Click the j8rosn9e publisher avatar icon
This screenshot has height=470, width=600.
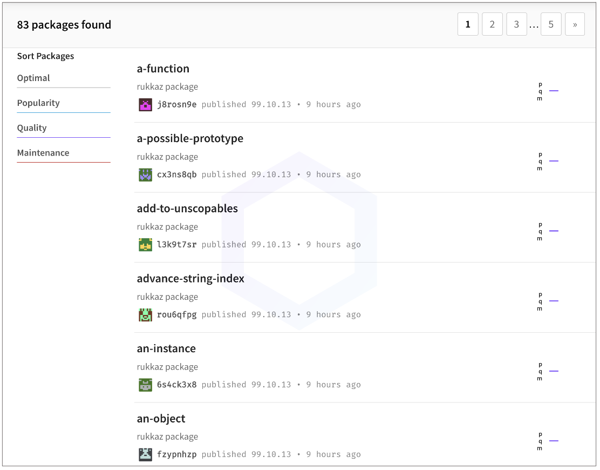click(x=145, y=105)
